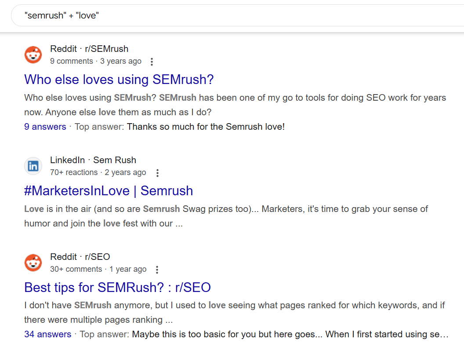Click "Reddit · r/SEO" source label
Screen dimensions: 464x354
[x=80, y=256]
